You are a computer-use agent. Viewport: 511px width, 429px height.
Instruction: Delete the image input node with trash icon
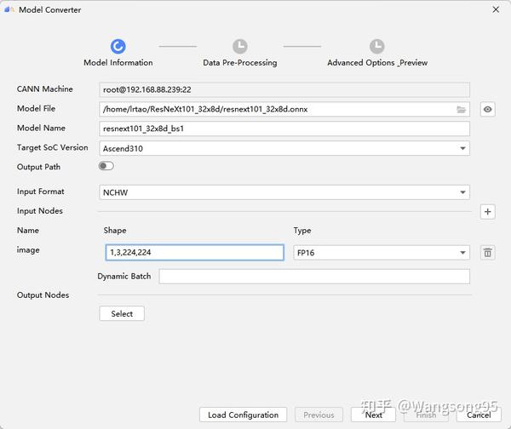(x=487, y=253)
